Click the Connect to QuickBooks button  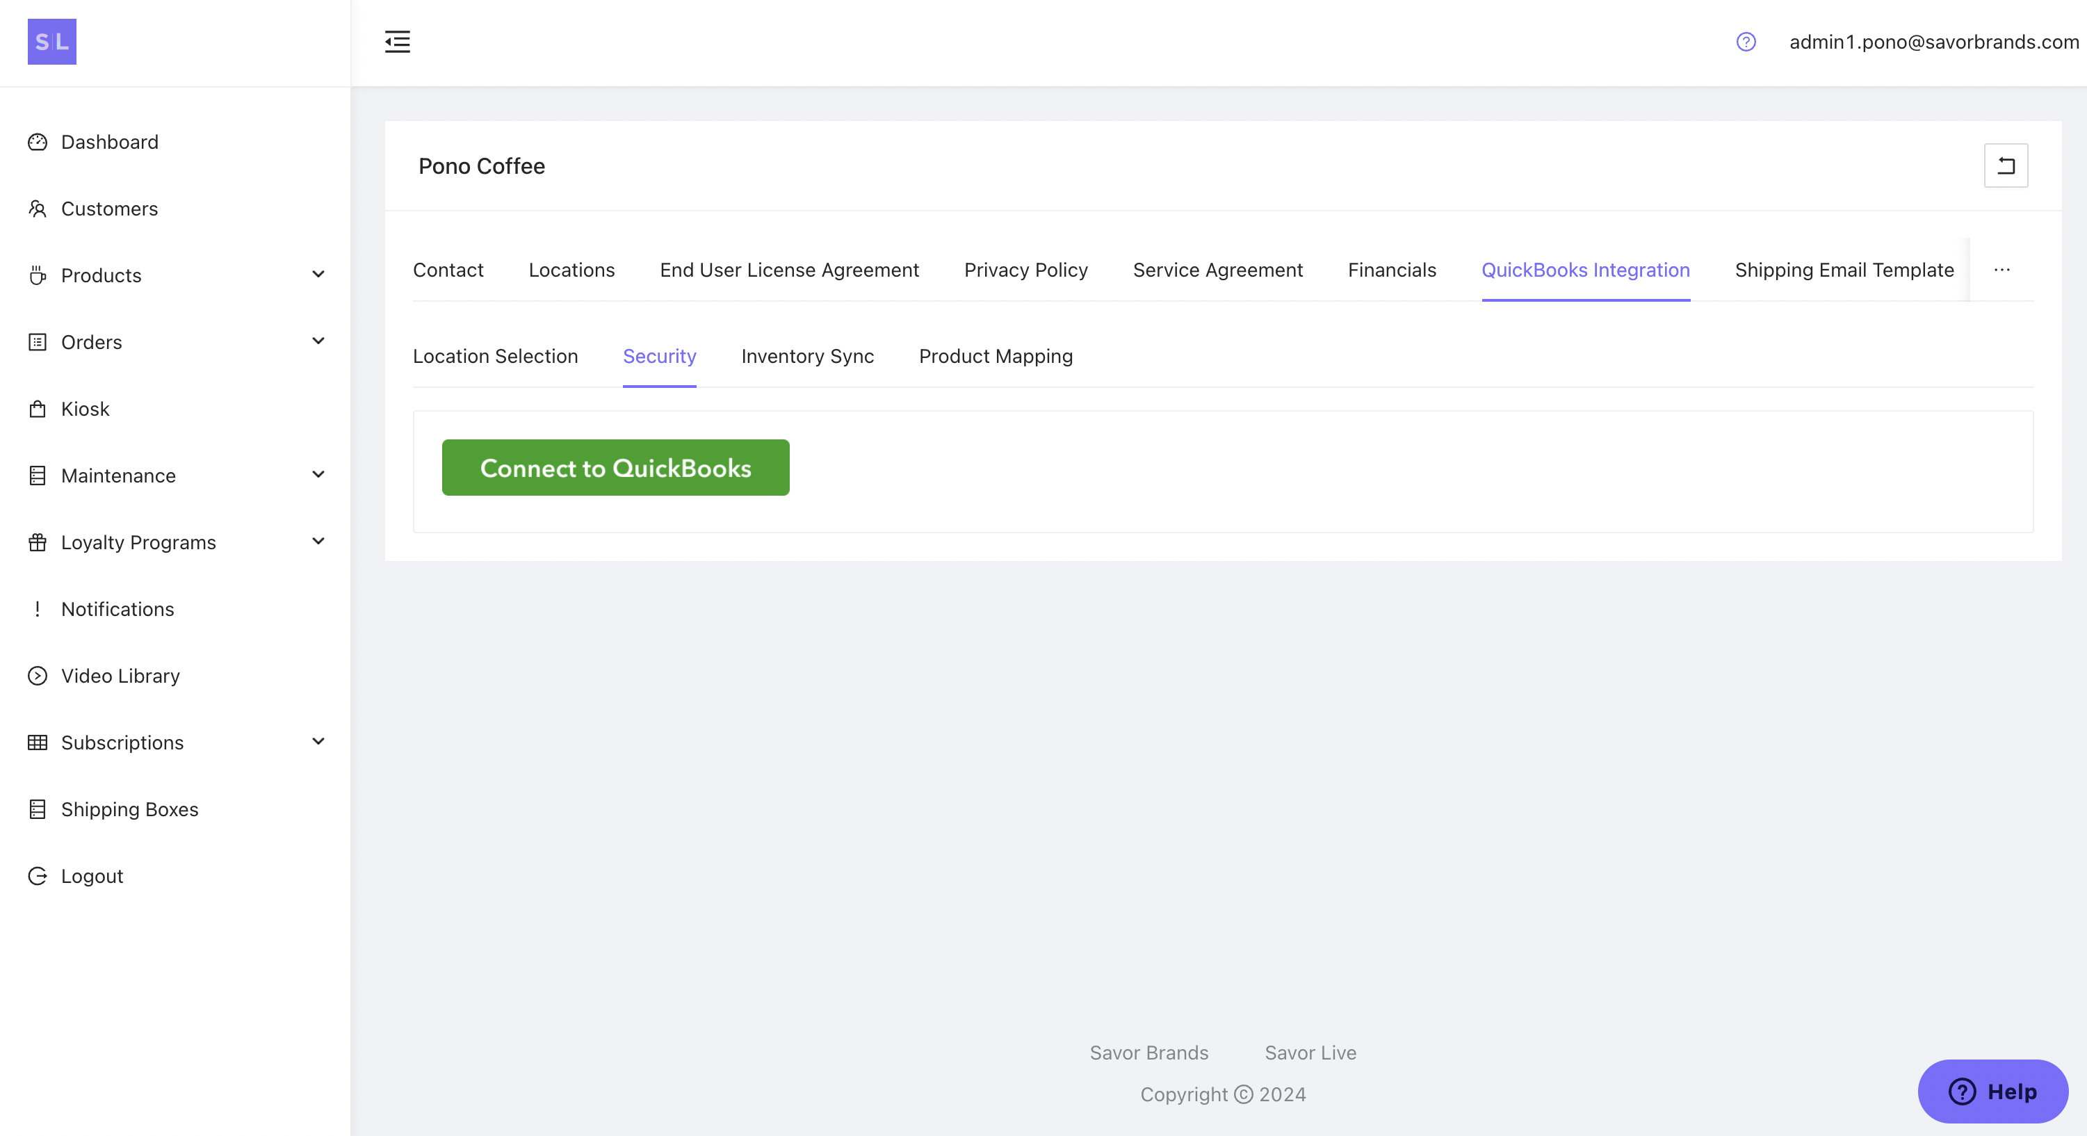615,467
